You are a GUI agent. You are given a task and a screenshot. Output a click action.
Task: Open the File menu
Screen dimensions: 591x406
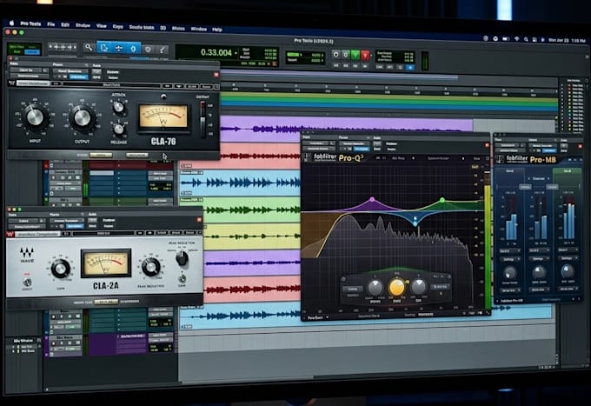point(51,24)
